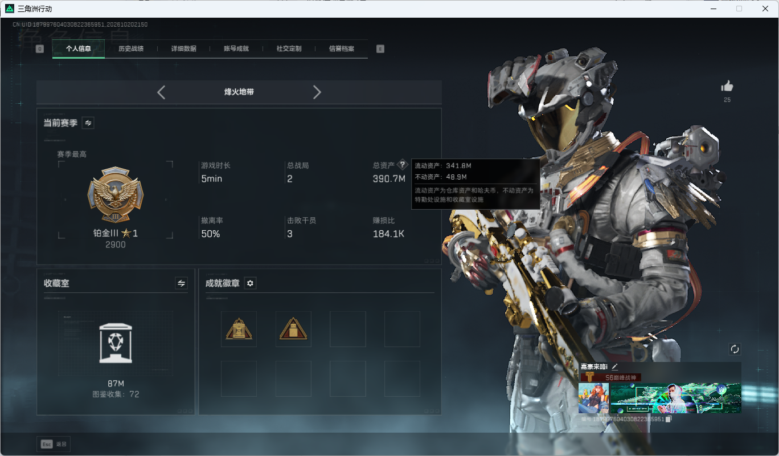
Task: Click the 撤离率 50% value
Action: click(x=211, y=234)
